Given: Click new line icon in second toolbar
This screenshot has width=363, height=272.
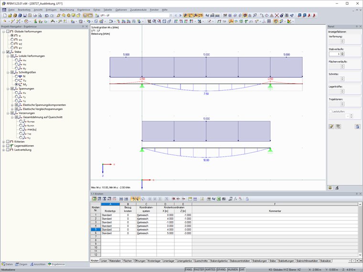Looking at the screenshot, I should click(x=12, y=21).
